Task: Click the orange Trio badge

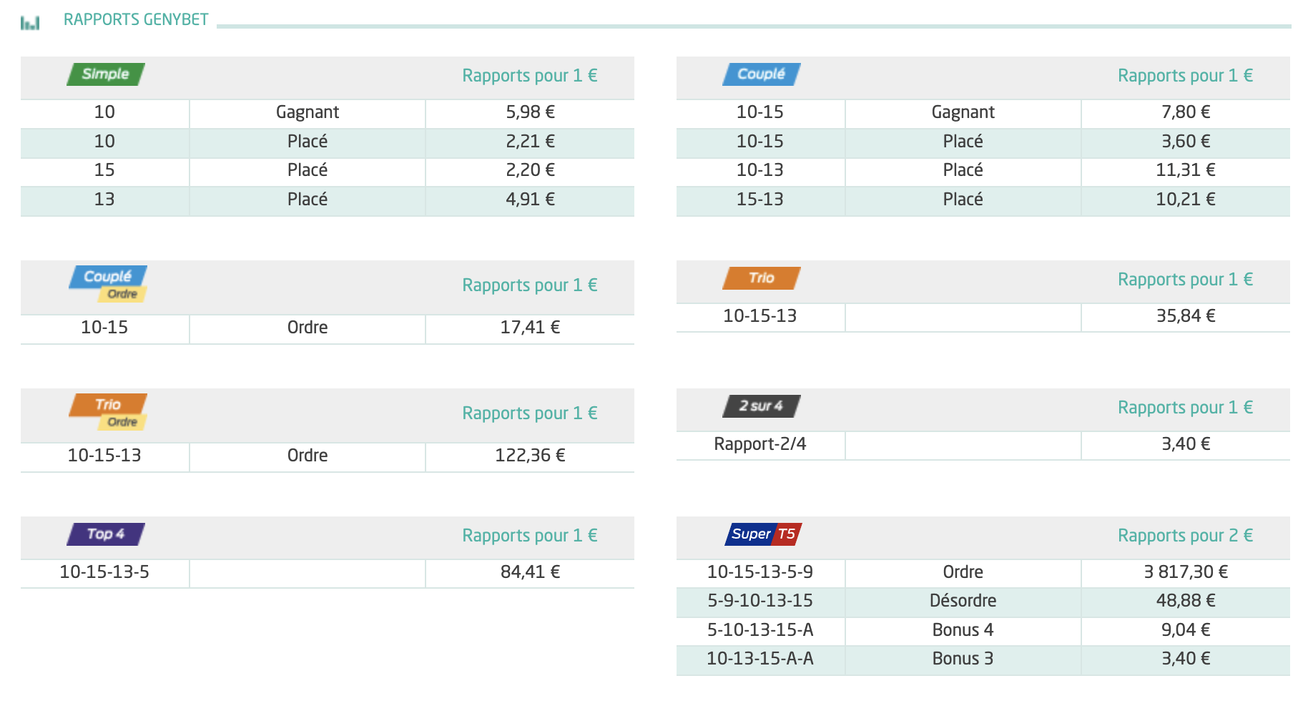Action: [x=762, y=278]
